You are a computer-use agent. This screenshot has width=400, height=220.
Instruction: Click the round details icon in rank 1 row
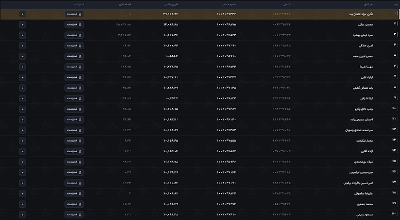[x=23, y=14]
